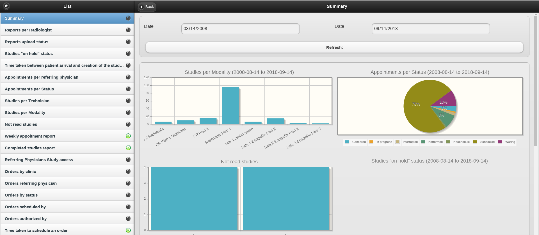This screenshot has height=235, width=539.
Task: Click the start date field 08/14/2008
Action: 240,29
